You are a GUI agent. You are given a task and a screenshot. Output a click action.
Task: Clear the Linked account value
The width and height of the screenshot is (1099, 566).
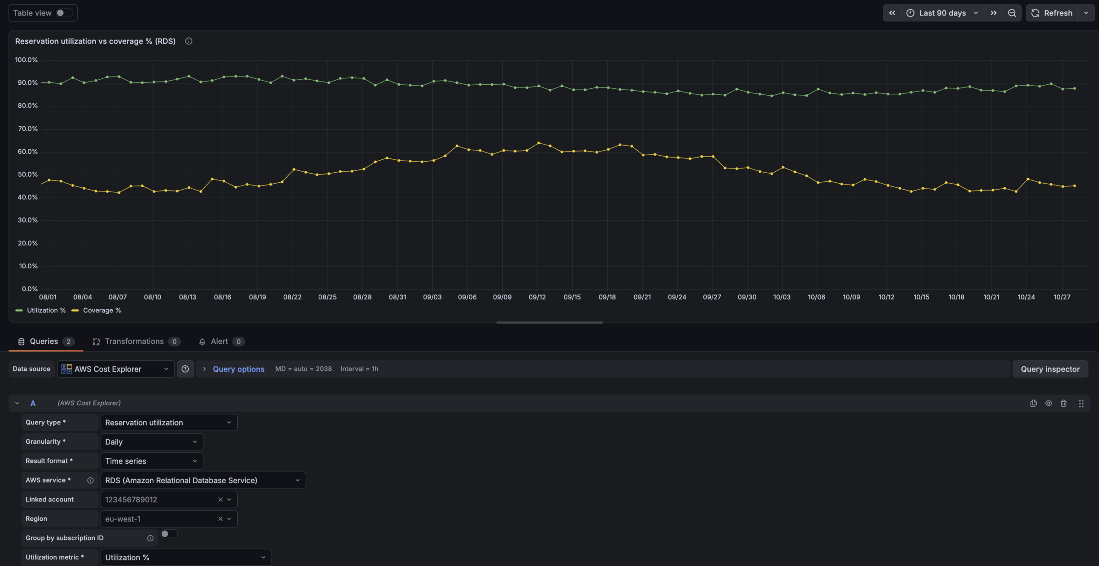pyautogui.click(x=220, y=500)
